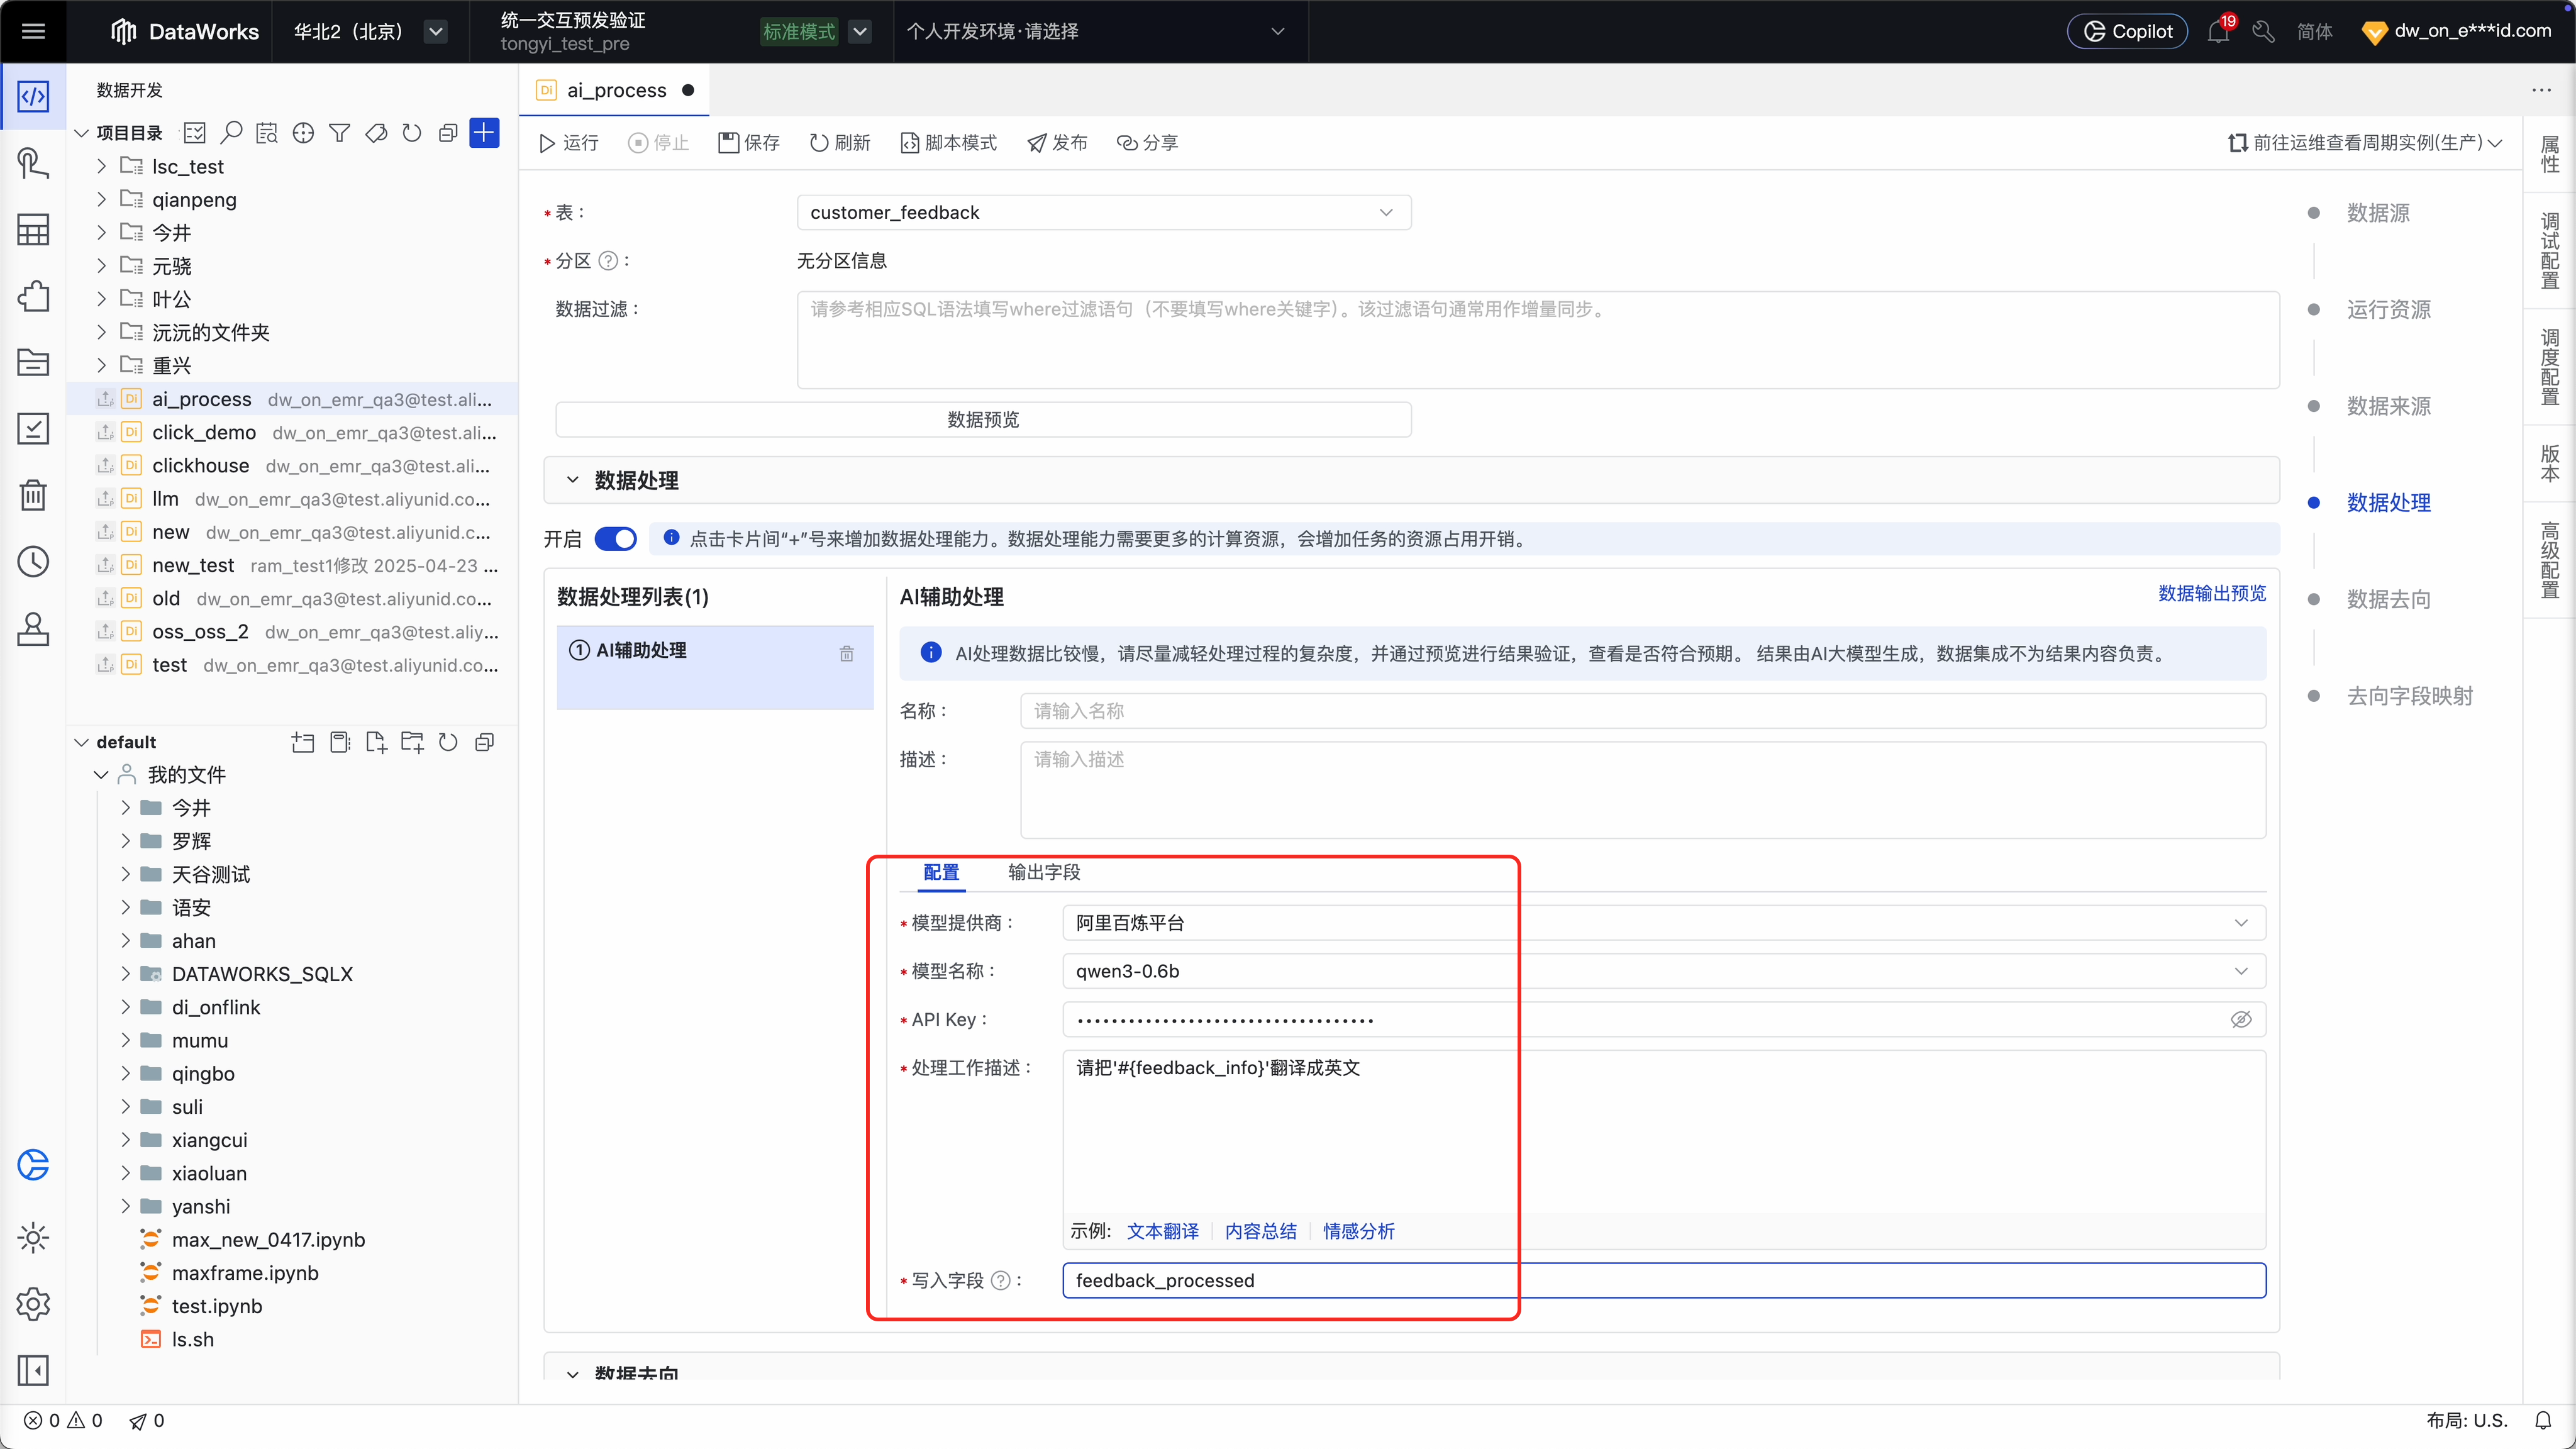Delete AI辅助处理 card via trash icon

pyautogui.click(x=846, y=653)
